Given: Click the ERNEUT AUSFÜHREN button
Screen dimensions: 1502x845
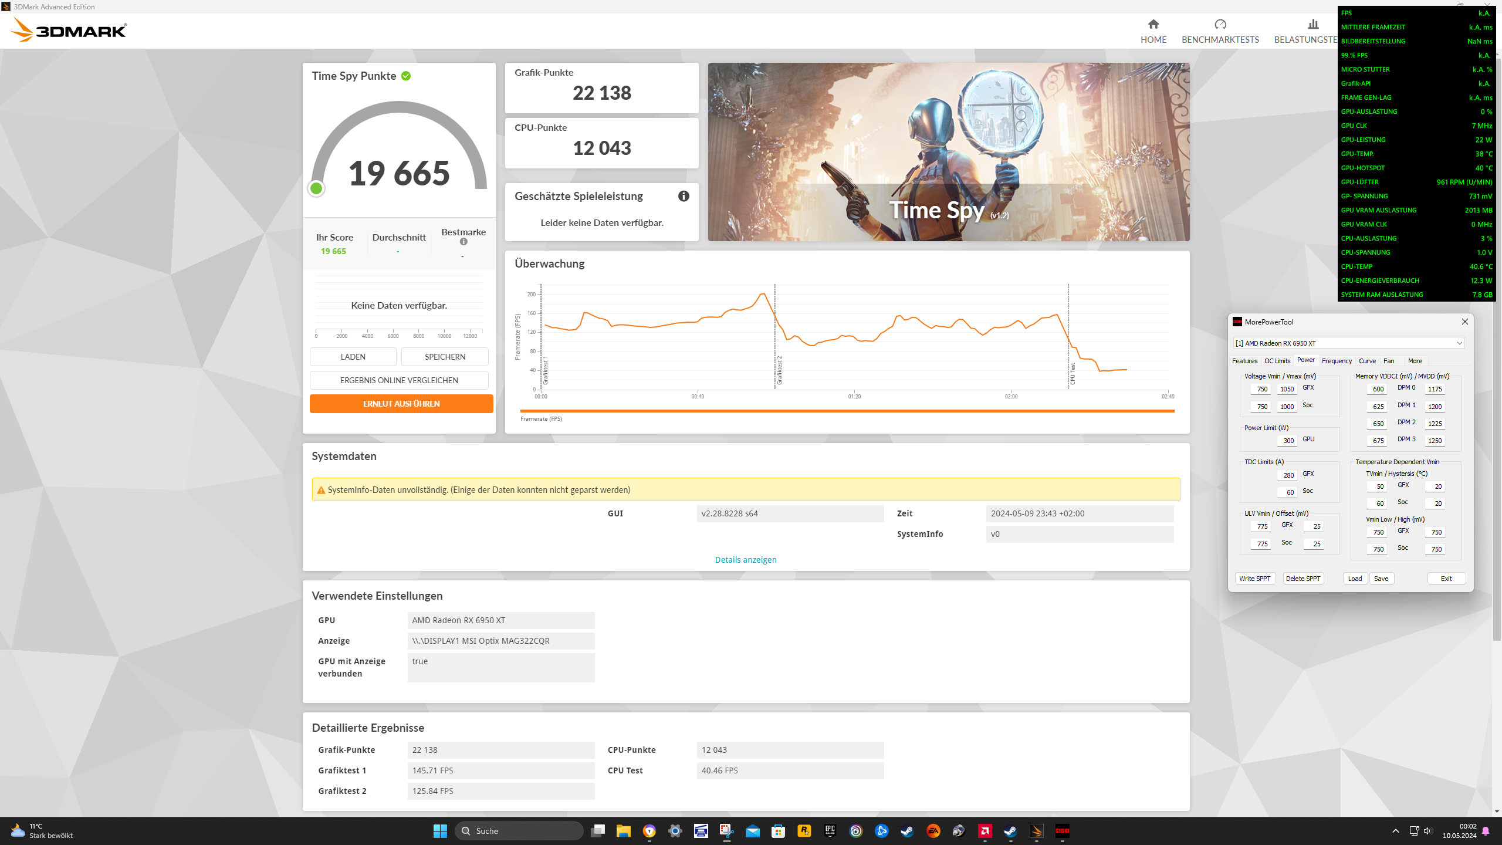Looking at the screenshot, I should click(x=401, y=404).
